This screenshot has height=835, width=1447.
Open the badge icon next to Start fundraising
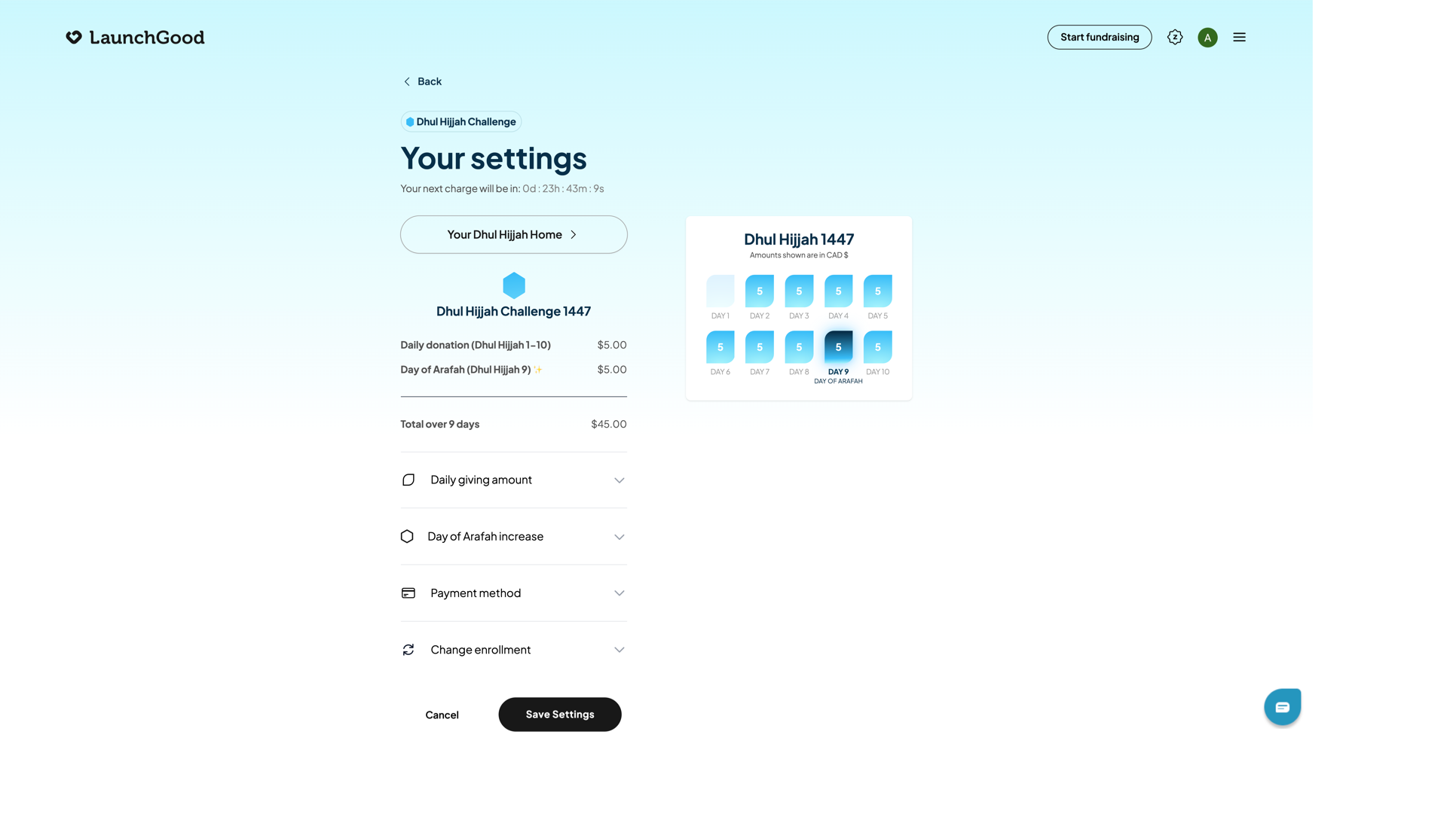tap(1175, 37)
